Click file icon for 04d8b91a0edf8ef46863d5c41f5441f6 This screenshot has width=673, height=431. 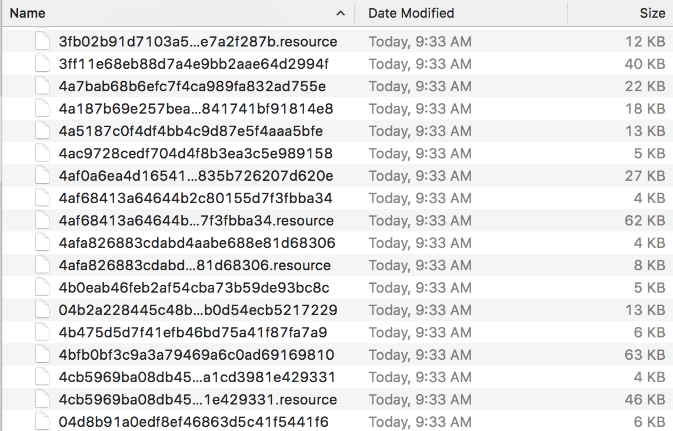pos(42,421)
